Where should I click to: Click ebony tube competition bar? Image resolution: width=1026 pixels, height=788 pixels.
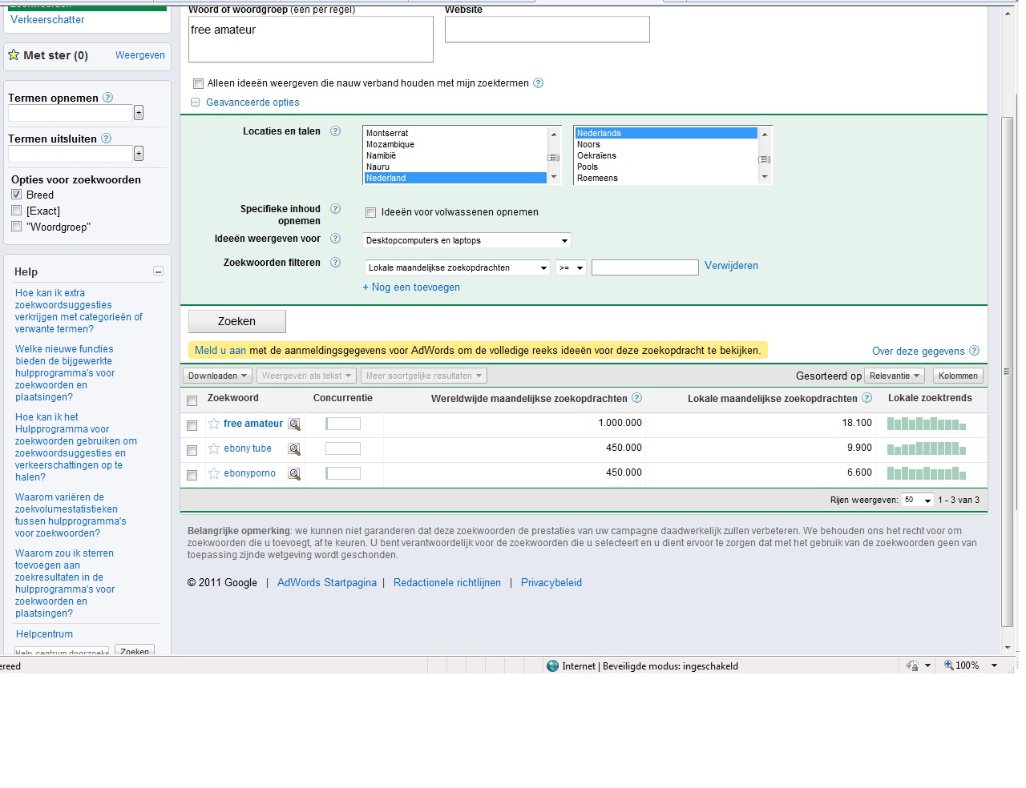[x=343, y=448]
